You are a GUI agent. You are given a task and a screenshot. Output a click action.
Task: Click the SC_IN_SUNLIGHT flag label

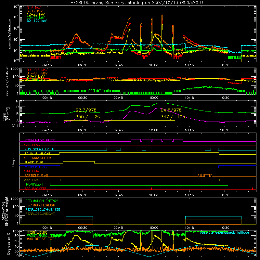(x=37, y=153)
